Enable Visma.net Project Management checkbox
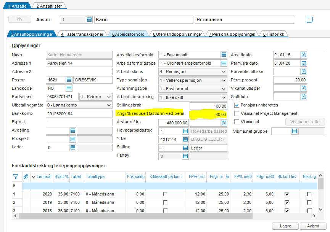Viewport: 330px width, 232px height. [237, 113]
